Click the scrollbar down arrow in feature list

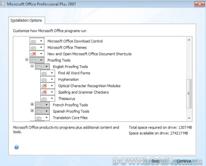[x=189, y=118]
